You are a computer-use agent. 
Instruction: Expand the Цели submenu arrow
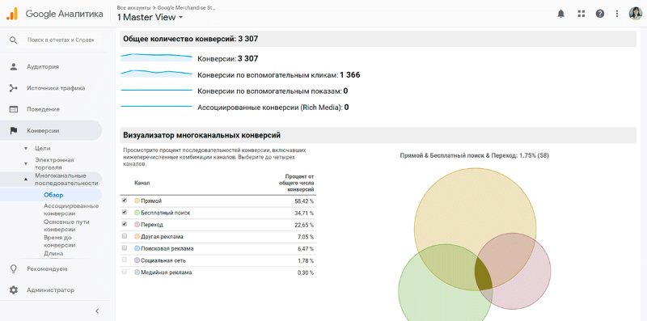click(x=26, y=148)
